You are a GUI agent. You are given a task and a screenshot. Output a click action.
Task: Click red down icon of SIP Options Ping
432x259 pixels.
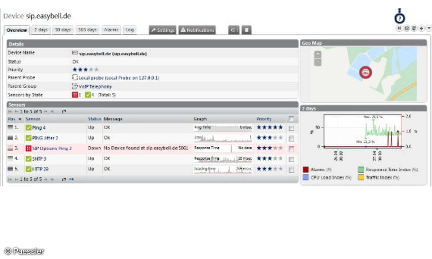[28, 148]
